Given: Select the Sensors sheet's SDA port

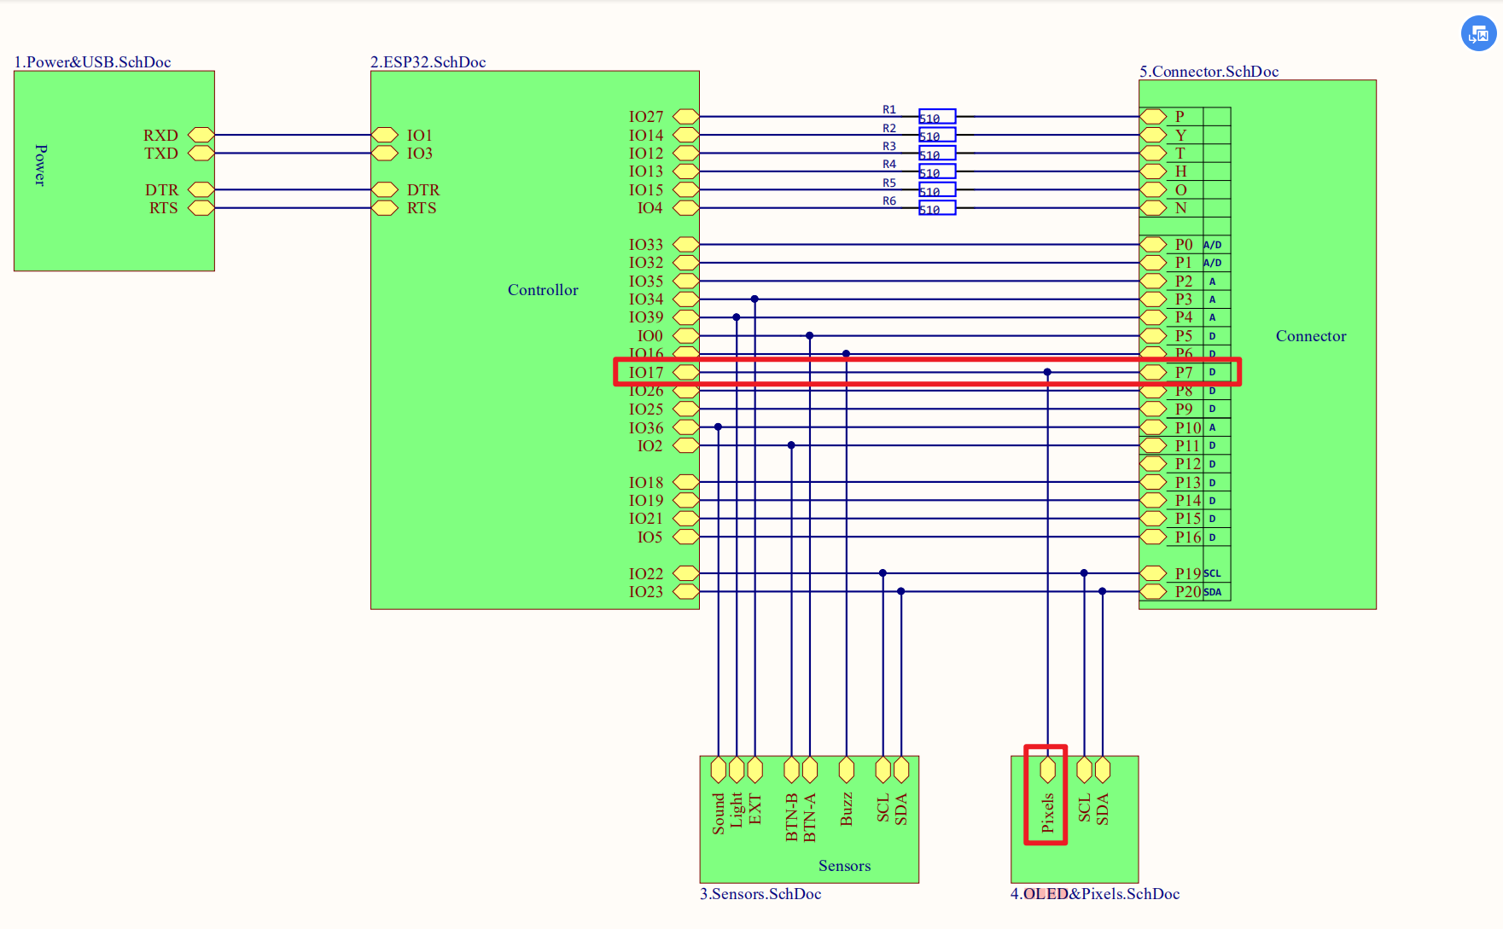Looking at the screenshot, I should (x=901, y=769).
